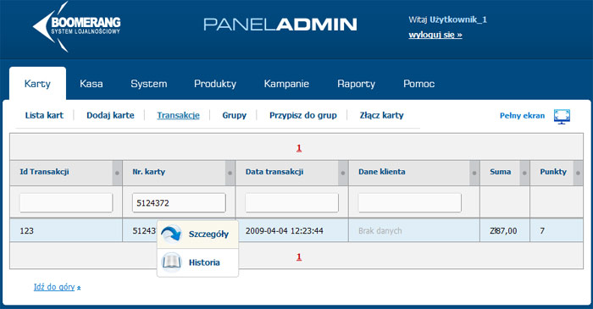This screenshot has height=309, width=593.
Task: Open Złącz karty submenu
Action: [381, 115]
